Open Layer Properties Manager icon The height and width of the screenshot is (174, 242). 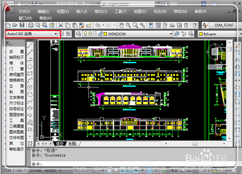78,34
